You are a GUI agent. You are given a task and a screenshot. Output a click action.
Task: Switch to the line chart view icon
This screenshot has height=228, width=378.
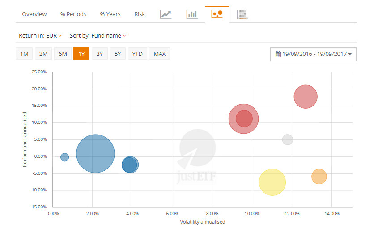166,14
